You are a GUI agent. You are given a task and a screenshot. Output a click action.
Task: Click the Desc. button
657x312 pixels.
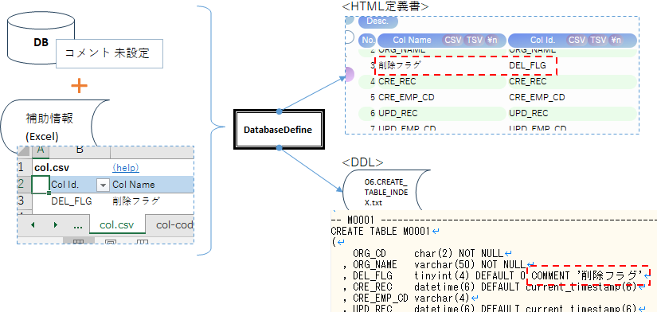[377, 21]
